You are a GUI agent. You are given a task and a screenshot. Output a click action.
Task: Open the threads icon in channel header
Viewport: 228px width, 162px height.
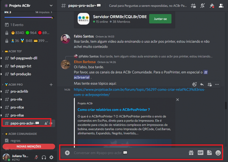click(x=193, y=6)
